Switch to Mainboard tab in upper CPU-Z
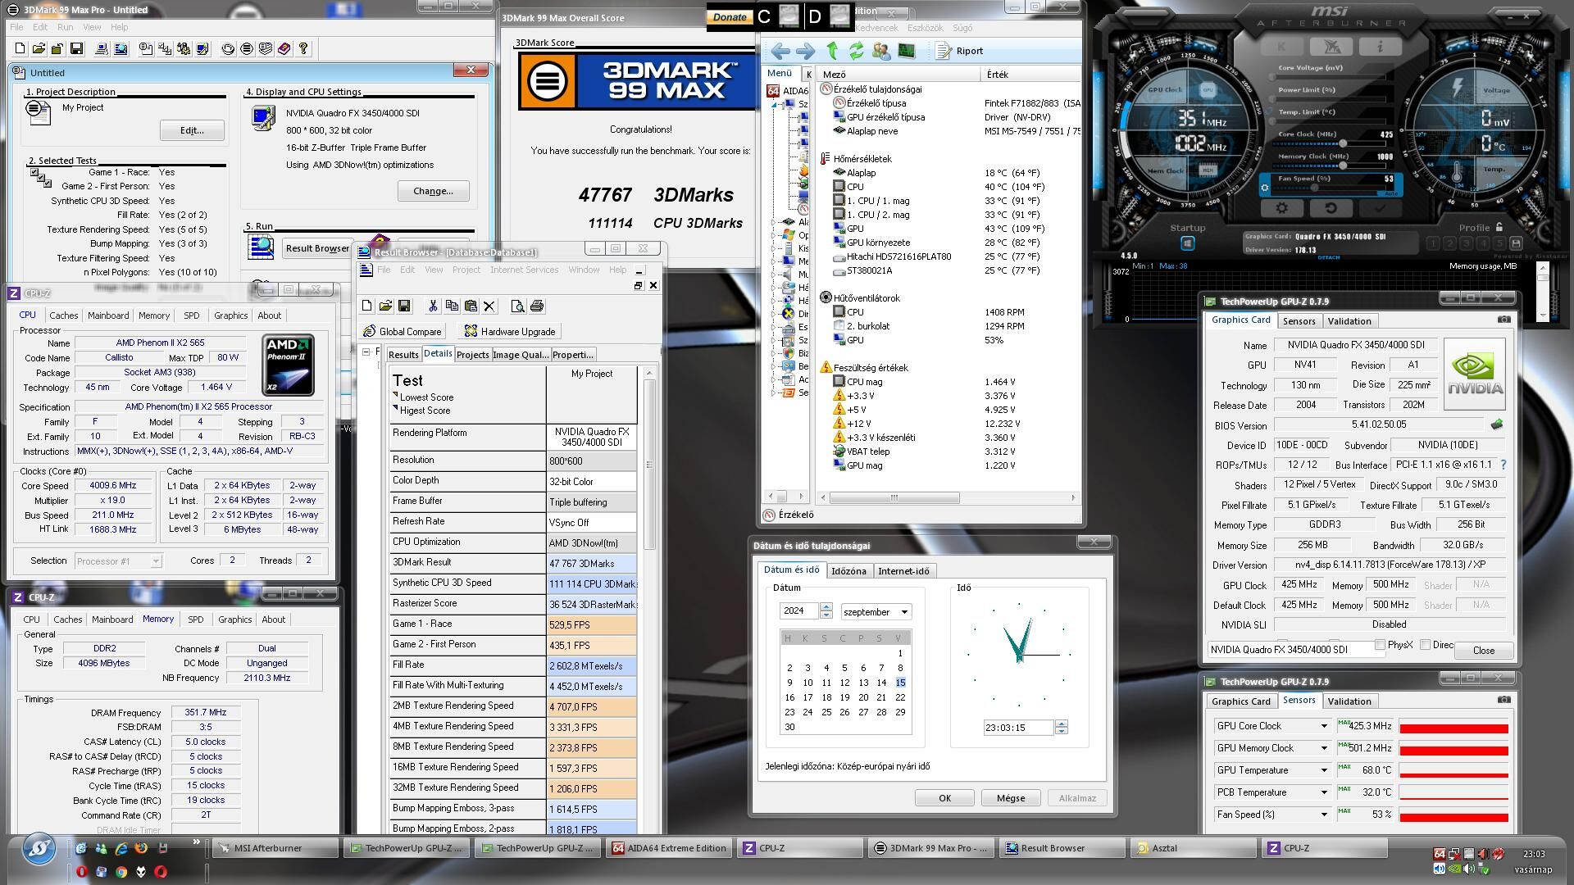1574x885 pixels. [x=108, y=315]
